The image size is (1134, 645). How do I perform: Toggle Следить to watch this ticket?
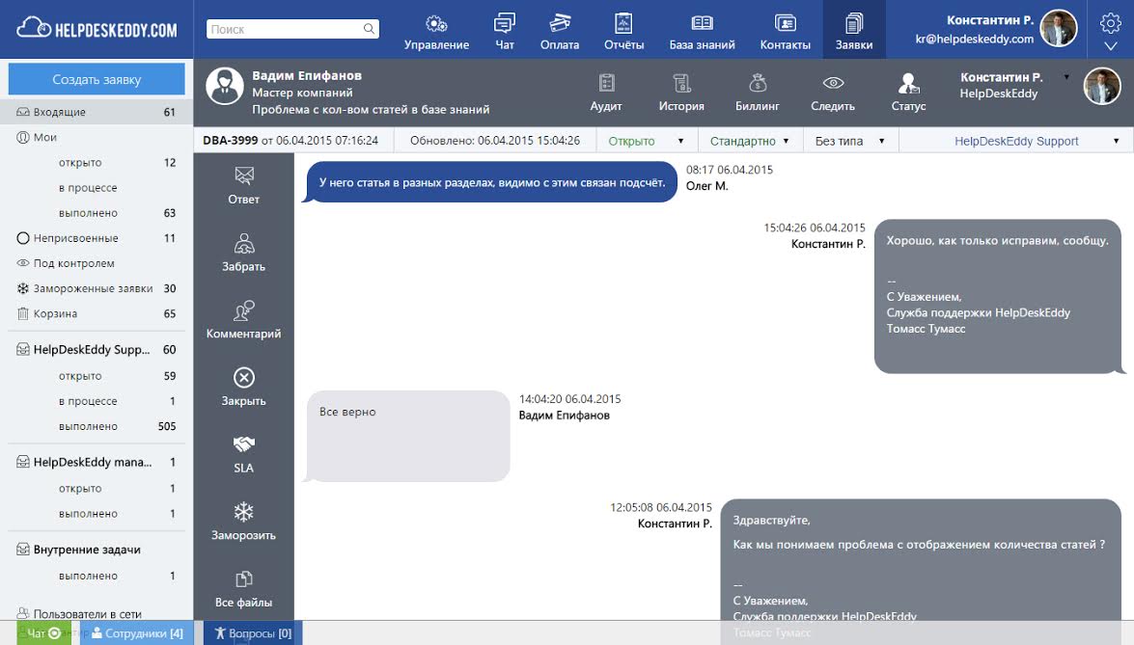pyautogui.click(x=832, y=90)
